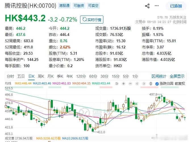
Task: Switch to 60分 interval tab
Action: click(x=93, y=76)
